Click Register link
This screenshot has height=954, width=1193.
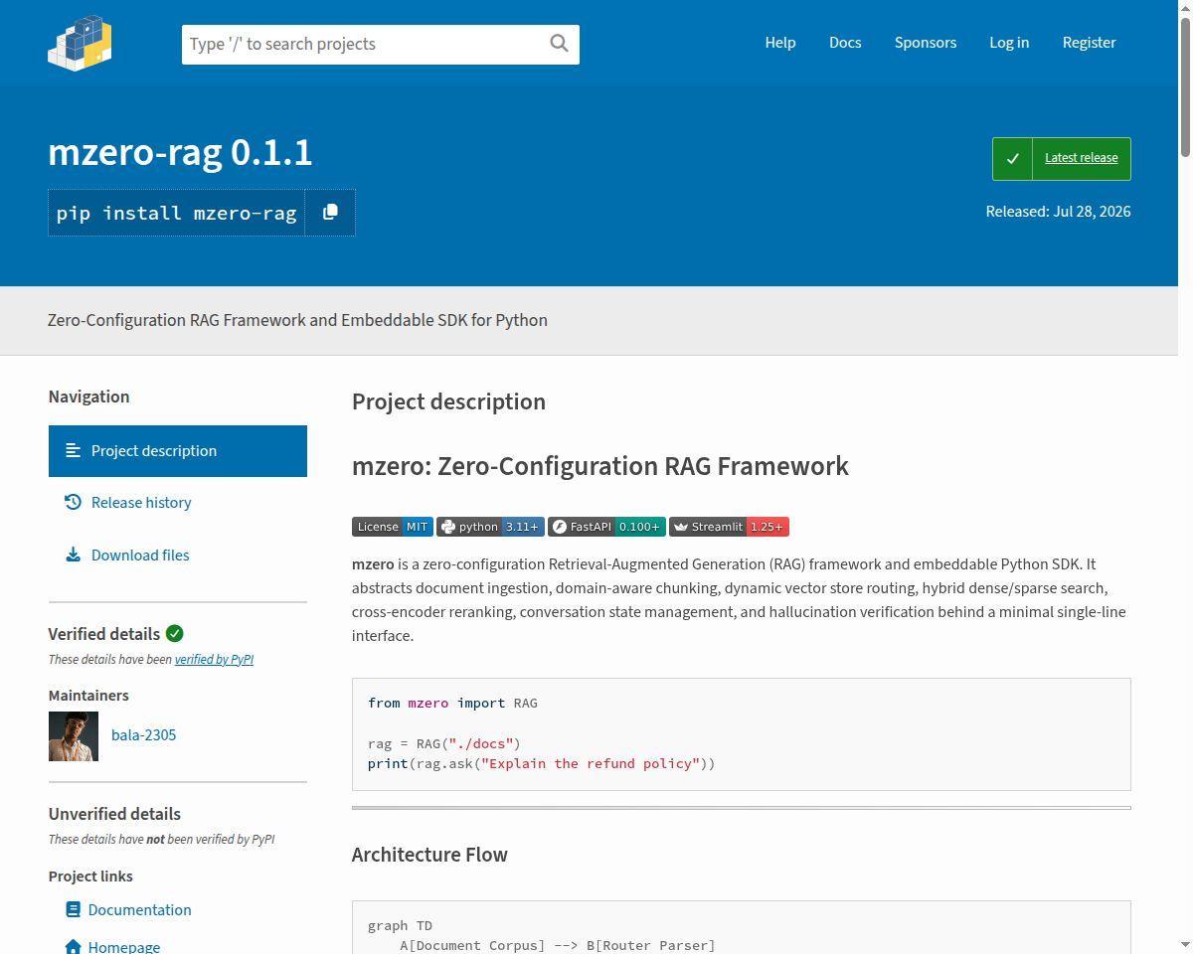(x=1089, y=43)
